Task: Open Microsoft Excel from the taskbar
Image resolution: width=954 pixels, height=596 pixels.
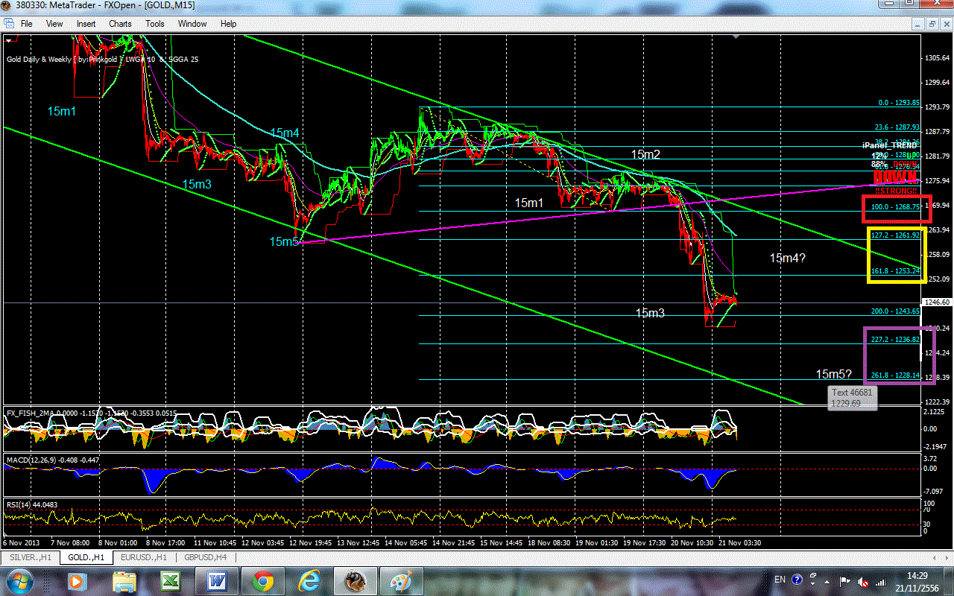Action: point(171,580)
